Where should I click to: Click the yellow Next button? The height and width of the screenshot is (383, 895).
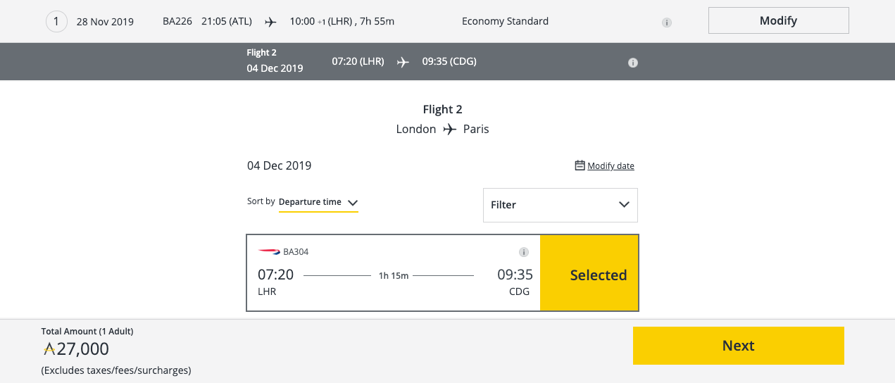[738, 346]
